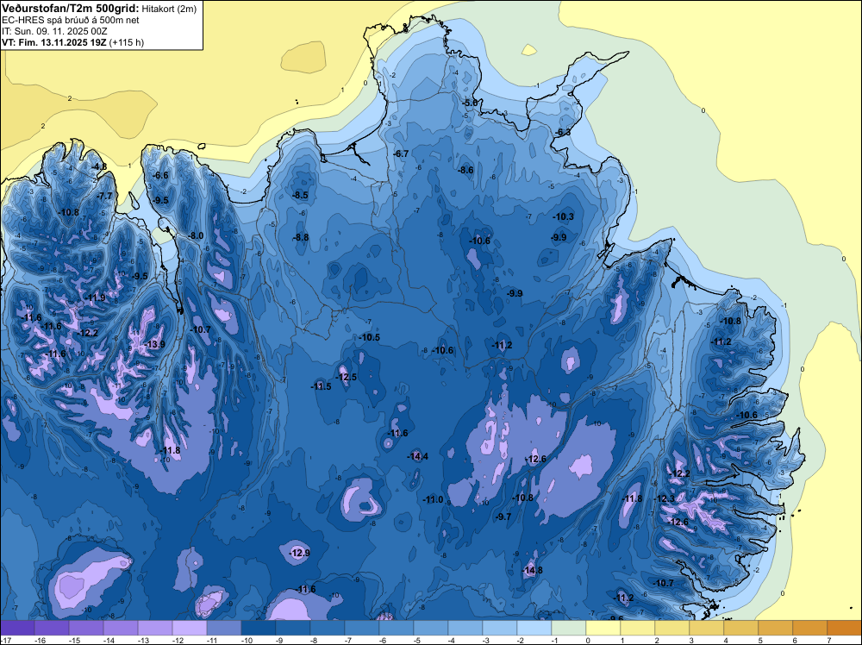Pick the -6.7 temperature value
862x645 pixels.
point(402,154)
